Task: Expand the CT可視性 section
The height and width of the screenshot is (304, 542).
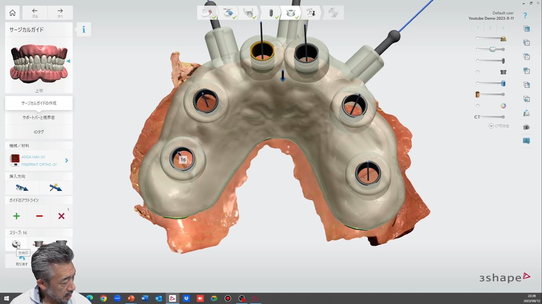Action: (491, 126)
